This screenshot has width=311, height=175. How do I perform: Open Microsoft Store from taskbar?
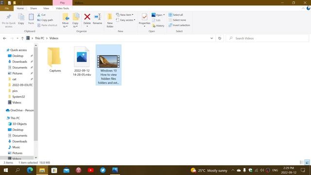[54, 170]
